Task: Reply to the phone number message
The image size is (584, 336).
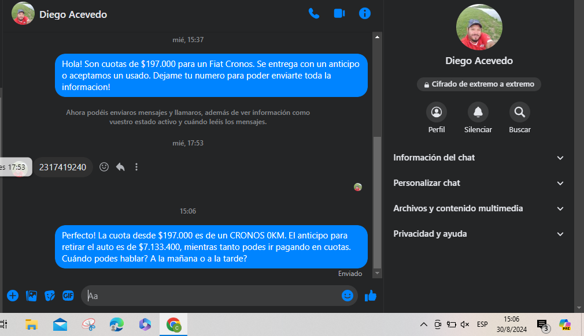Action: click(x=120, y=167)
